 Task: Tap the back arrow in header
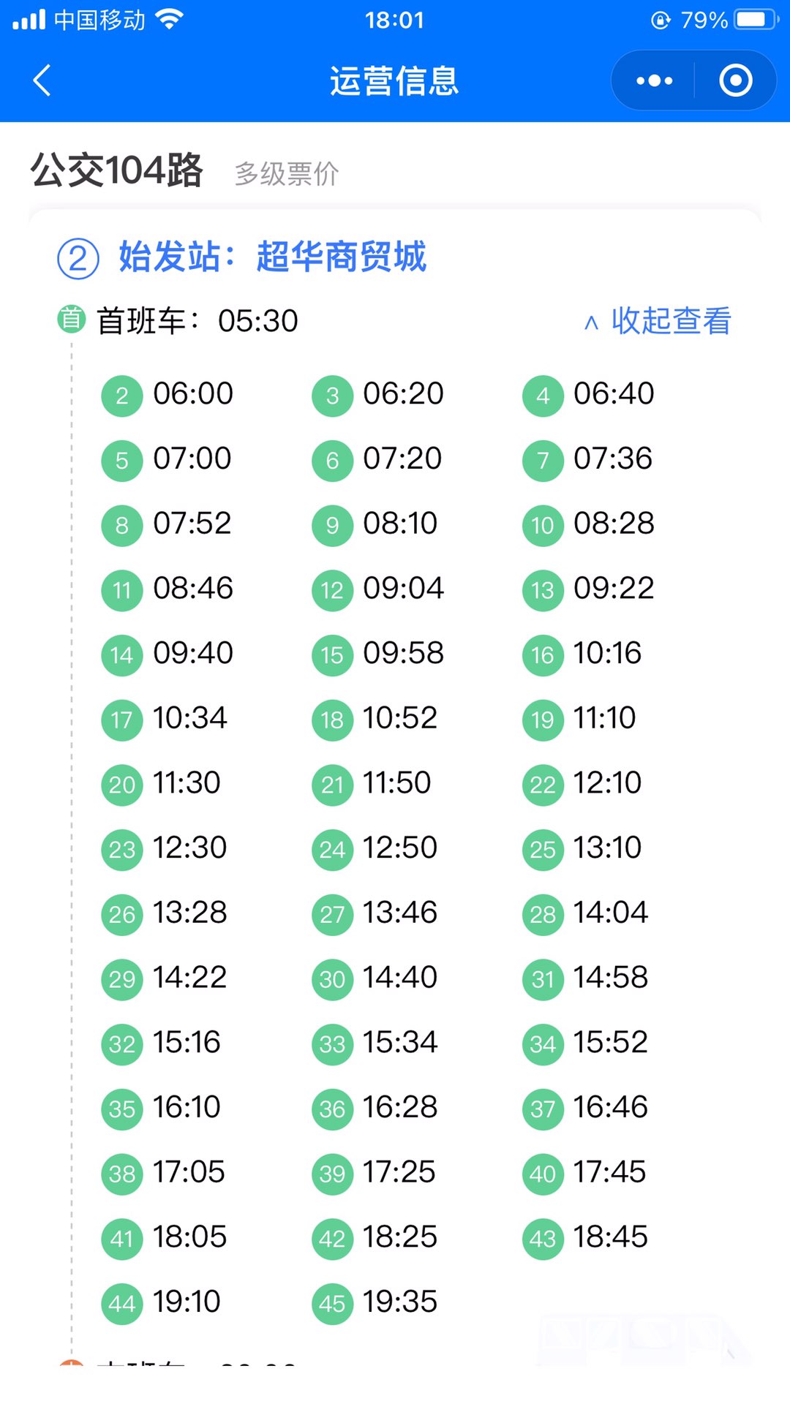tap(42, 80)
